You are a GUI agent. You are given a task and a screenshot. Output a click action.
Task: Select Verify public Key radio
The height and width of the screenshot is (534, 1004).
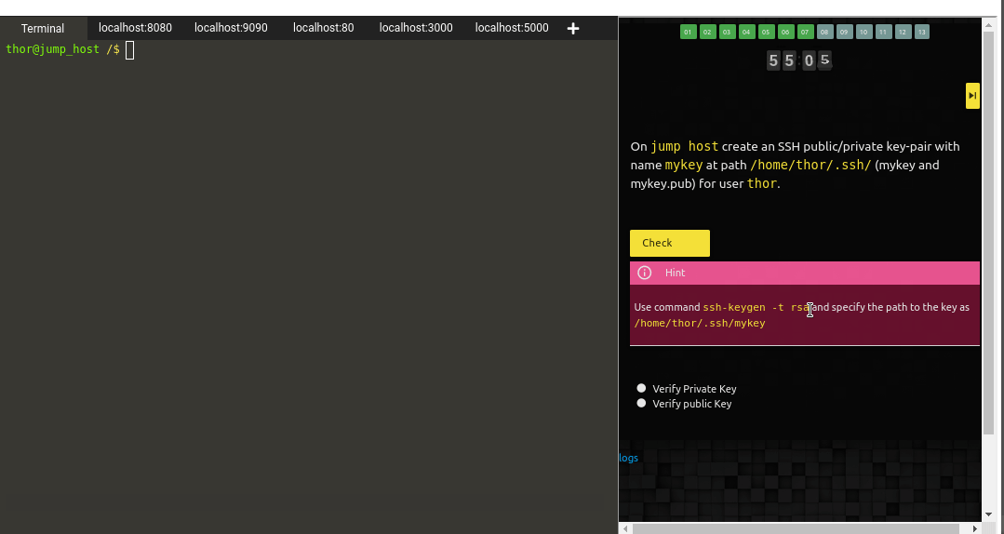[642, 403]
